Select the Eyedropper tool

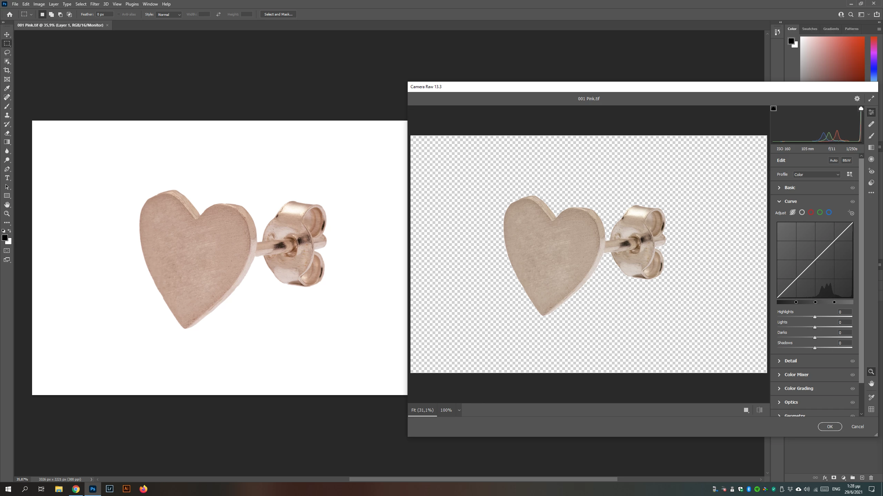pos(7,89)
